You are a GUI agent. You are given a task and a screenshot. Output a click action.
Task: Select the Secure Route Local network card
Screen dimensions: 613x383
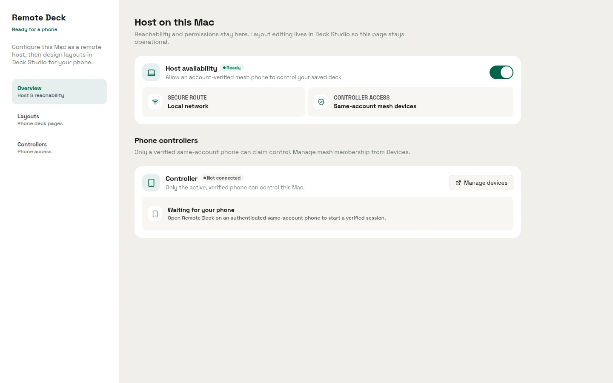[223, 102]
